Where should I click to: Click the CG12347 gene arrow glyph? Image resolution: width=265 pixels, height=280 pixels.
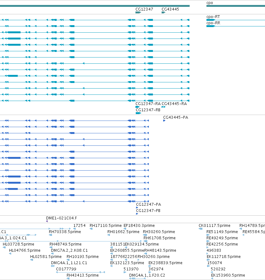(x=138, y=12)
